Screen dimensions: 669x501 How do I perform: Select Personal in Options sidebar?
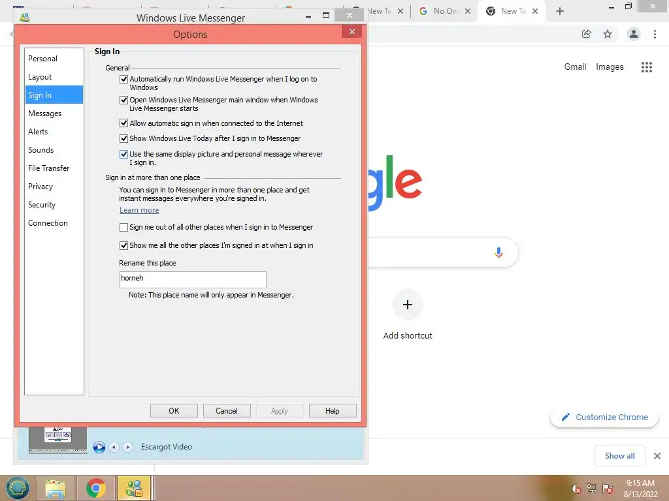(x=54, y=59)
